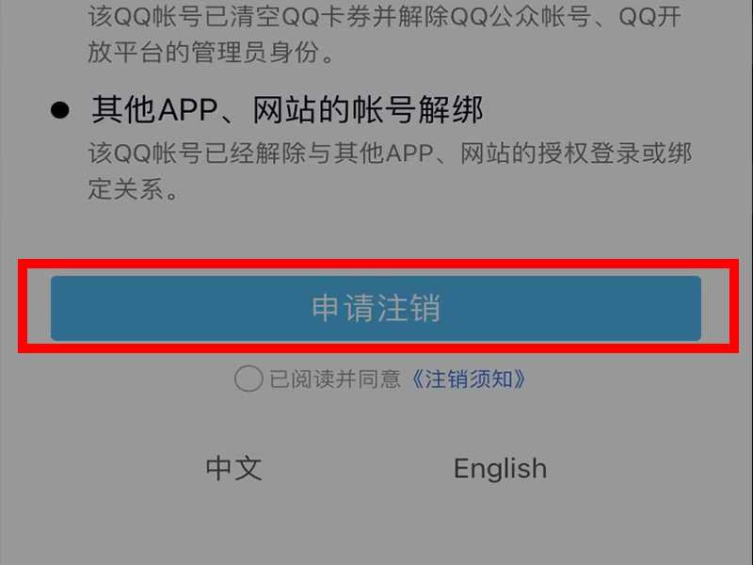Tap the line starting 该QQ帐号已清空QQ卡券
The image size is (753, 565).
point(384,16)
